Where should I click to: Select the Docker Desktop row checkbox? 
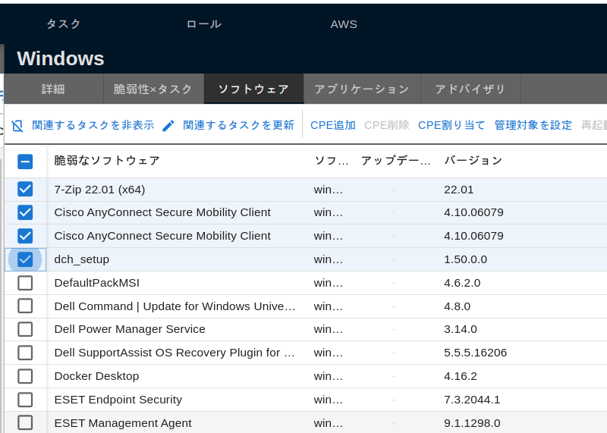(25, 376)
